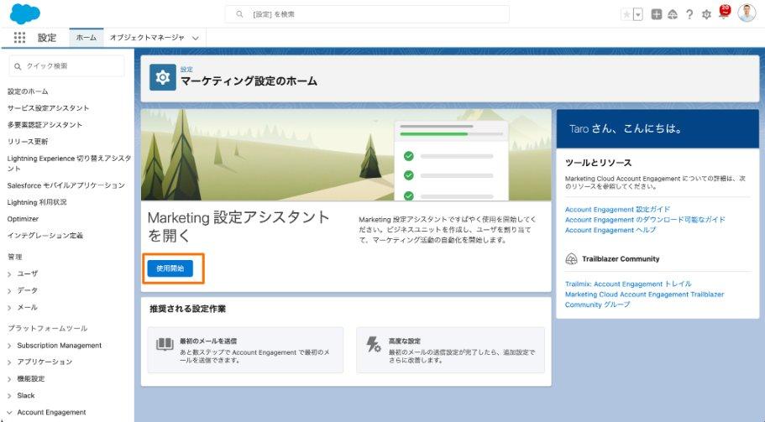Click the favorites star icon
Image resolution: width=765 pixels, height=422 pixels.
627,14
